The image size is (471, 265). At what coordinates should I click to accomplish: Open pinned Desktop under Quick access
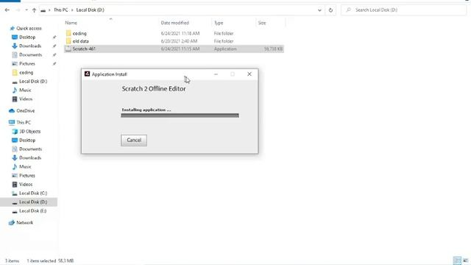[x=27, y=38]
